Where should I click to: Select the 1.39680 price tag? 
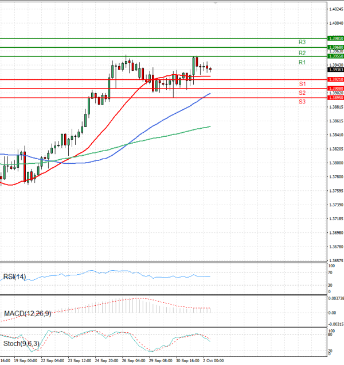(x=335, y=47)
